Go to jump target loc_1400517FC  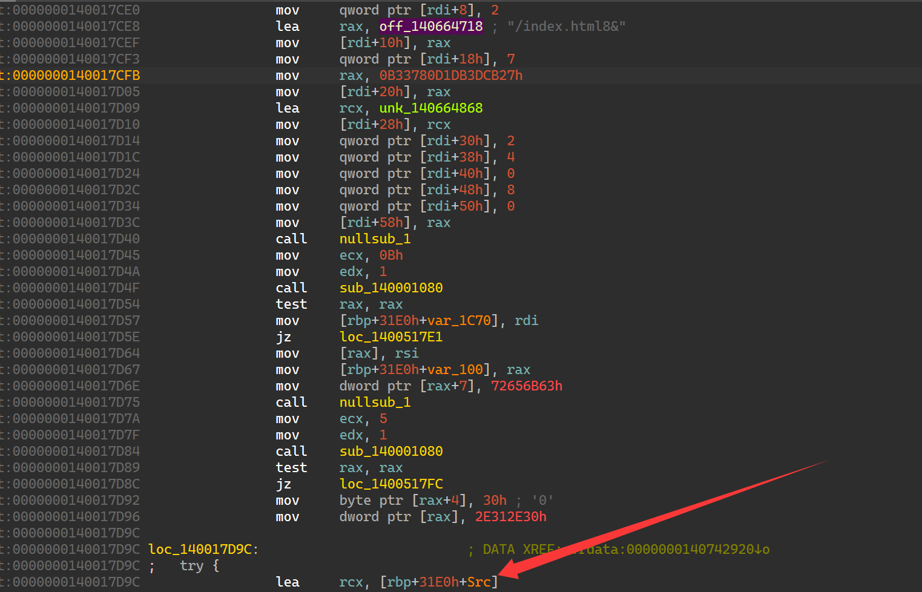[390, 484]
